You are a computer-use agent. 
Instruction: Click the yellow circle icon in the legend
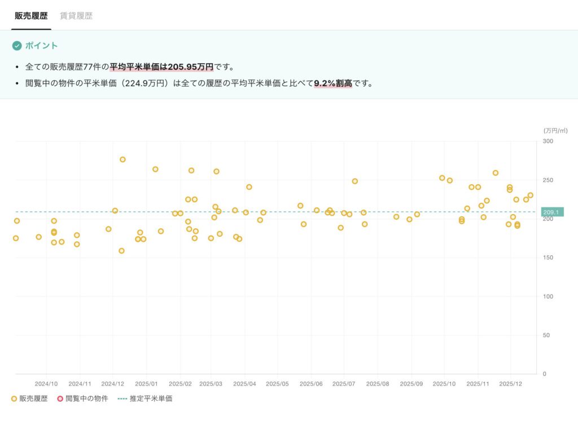click(x=15, y=399)
